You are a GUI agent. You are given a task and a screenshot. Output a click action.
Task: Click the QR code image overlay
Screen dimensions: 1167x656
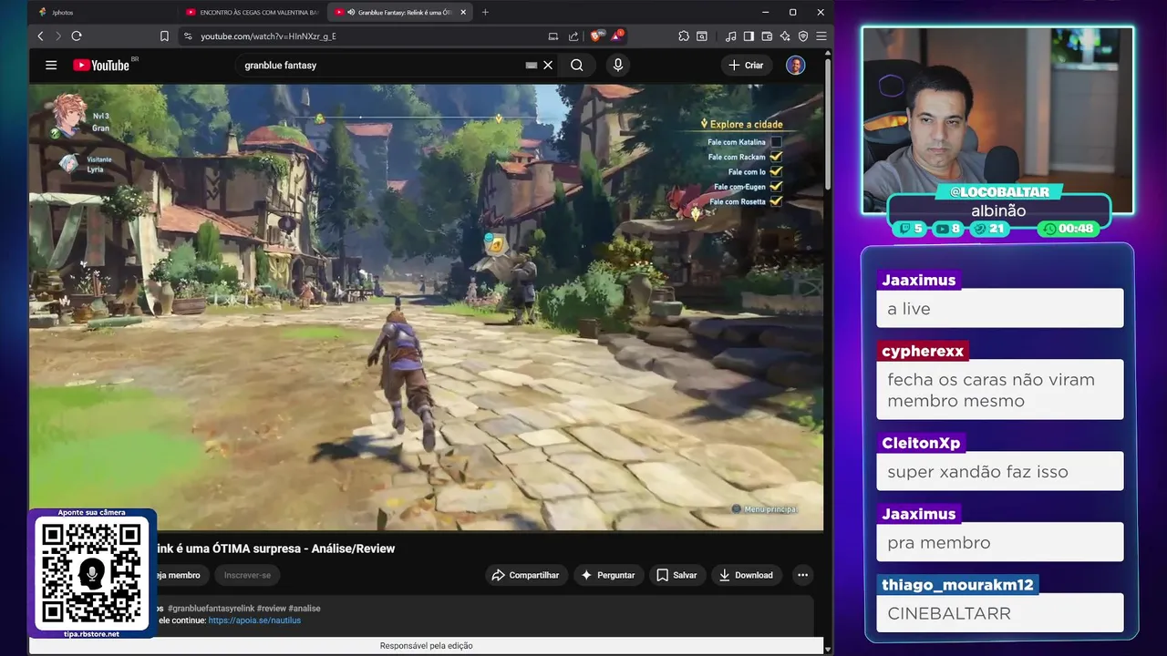click(x=91, y=574)
